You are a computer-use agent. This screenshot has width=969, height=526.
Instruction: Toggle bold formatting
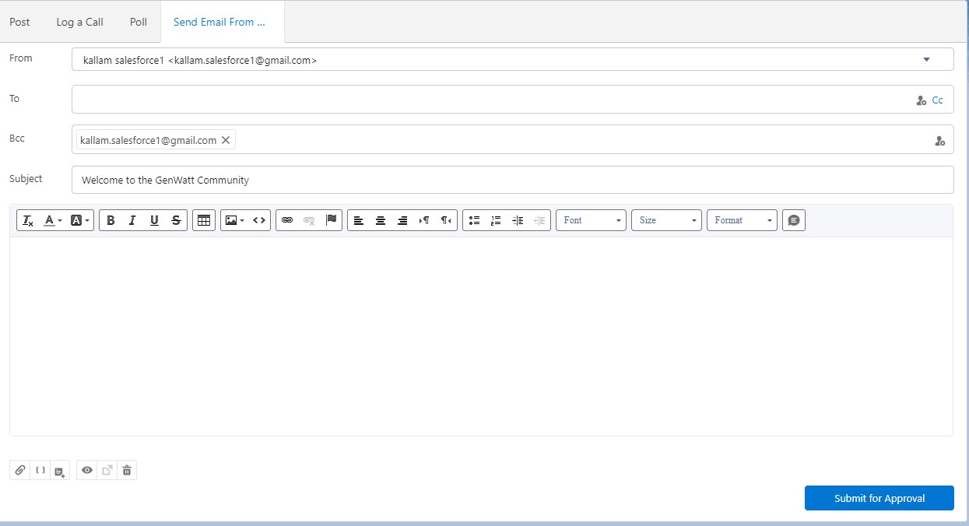tap(111, 220)
